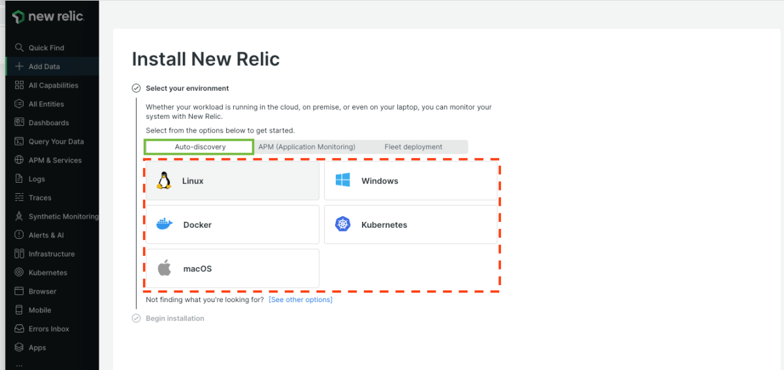Screen dimensions: 784x370
Task: Follow the See other options link
Action: tap(301, 300)
